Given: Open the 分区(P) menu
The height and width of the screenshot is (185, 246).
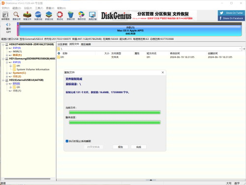Looking at the screenshot, I should pos(28,8).
